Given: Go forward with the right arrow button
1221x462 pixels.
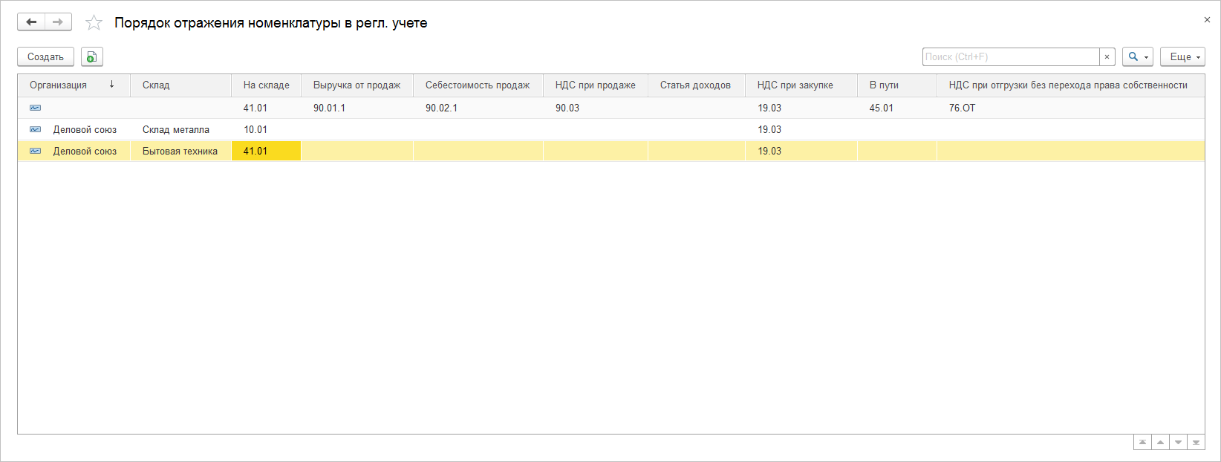Looking at the screenshot, I should click(x=58, y=22).
